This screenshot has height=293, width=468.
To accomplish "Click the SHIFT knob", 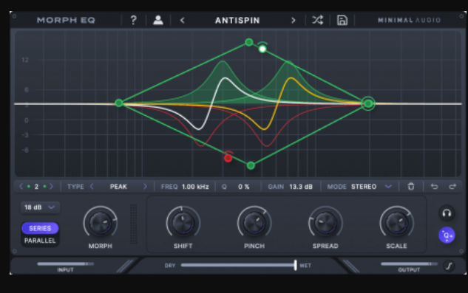I will (183, 223).
